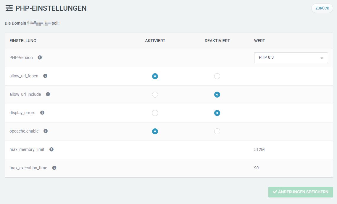Save changes with ÄNDERUNGEN SPEICHERN
The height and width of the screenshot is (204, 337).
(301, 192)
